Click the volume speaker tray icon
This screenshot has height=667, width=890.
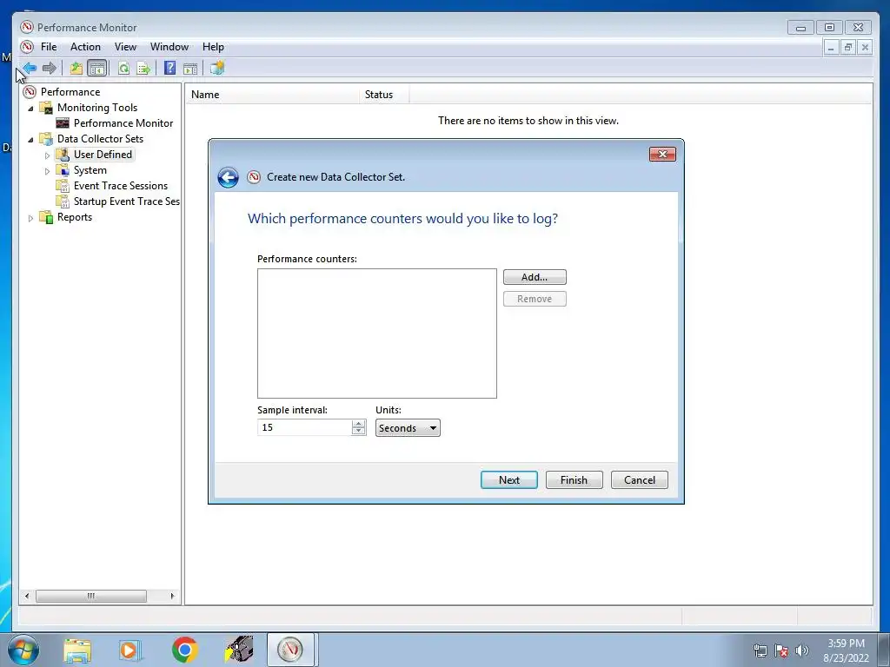coord(801,650)
